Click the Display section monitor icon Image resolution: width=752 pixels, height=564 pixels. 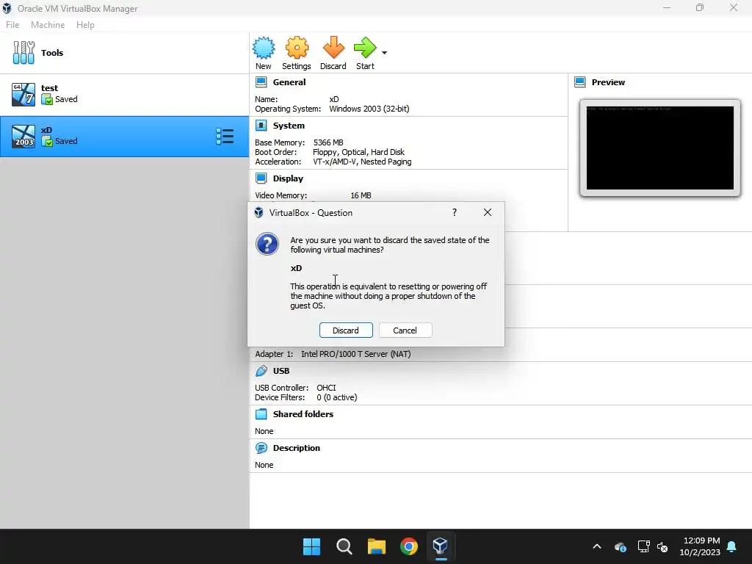point(261,178)
